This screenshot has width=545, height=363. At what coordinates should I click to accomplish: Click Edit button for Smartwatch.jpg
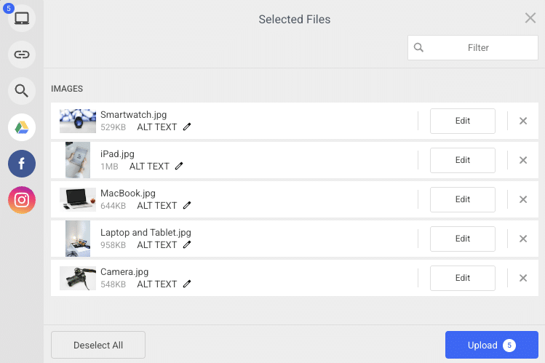[463, 121]
